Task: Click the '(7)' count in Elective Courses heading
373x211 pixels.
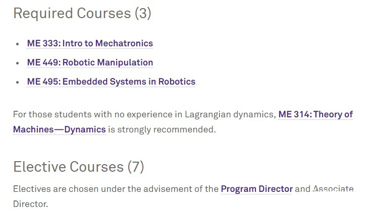Action: pyautogui.click(x=136, y=167)
